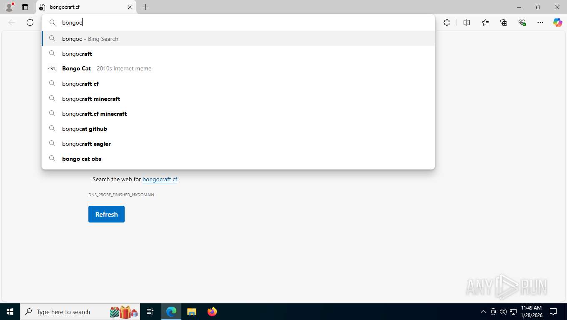This screenshot has width=567, height=320.
Task: Open Firefox from the taskbar
Action: coord(212,312)
